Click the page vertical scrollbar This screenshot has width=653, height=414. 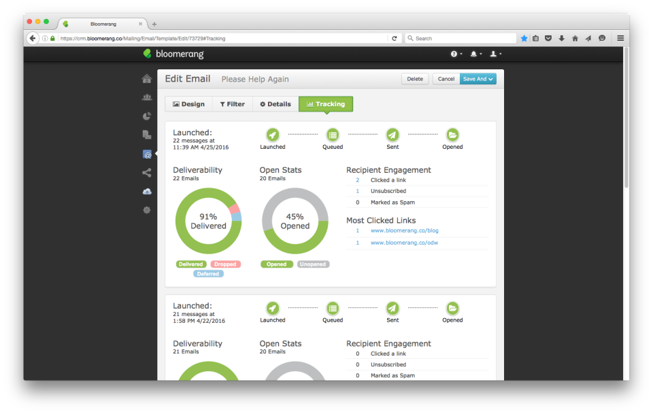(x=626, y=118)
